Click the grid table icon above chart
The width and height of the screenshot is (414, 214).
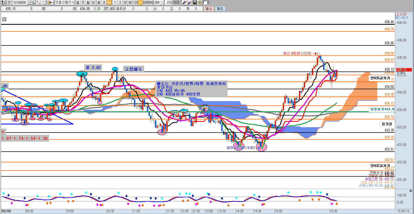click(4, 19)
